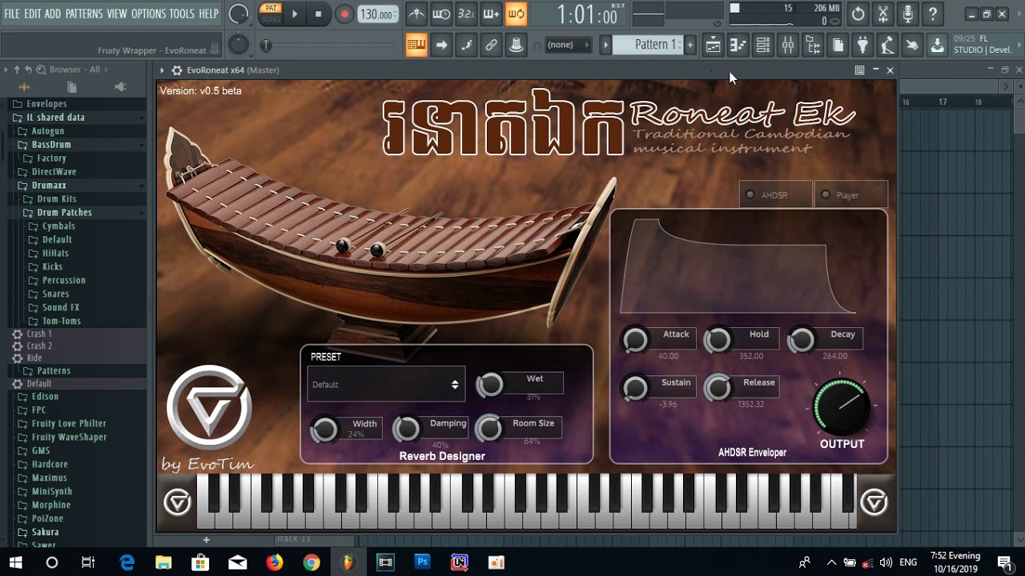This screenshot has height=576, width=1025.
Task: Toggle the note/clip grouping link icon
Action: [x=491, y=45]
